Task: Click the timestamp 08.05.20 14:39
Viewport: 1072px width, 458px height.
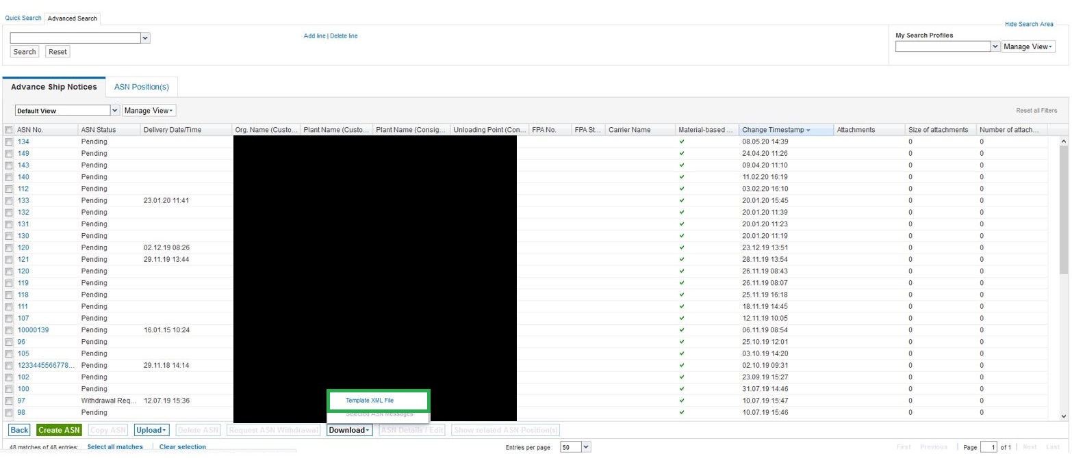Action: point(765,142)
